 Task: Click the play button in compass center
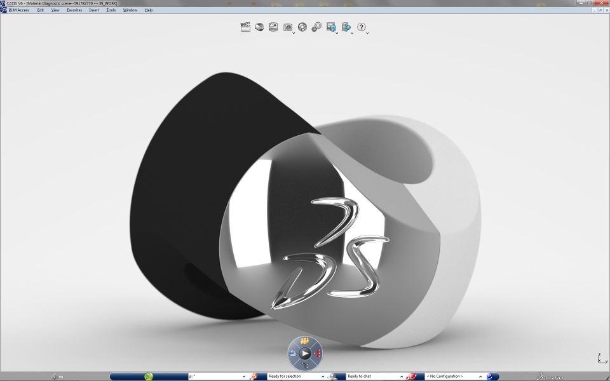tap(305, 354)
